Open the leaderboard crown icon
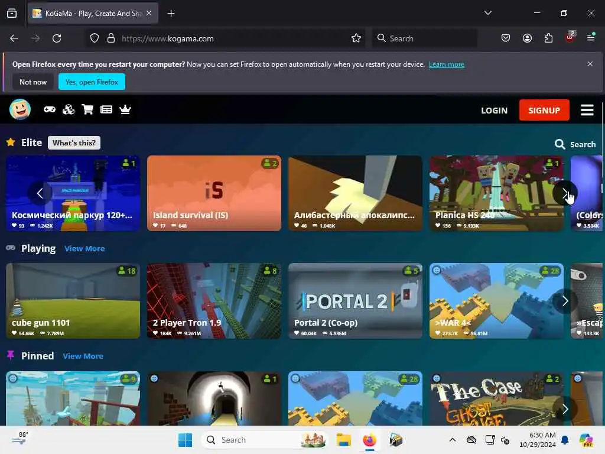Image resolution: width=605 pixels, height=454 pixels. tap(125, 109)
